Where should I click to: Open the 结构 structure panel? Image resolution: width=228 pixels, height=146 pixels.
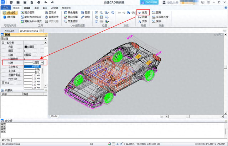pos(85,17)
